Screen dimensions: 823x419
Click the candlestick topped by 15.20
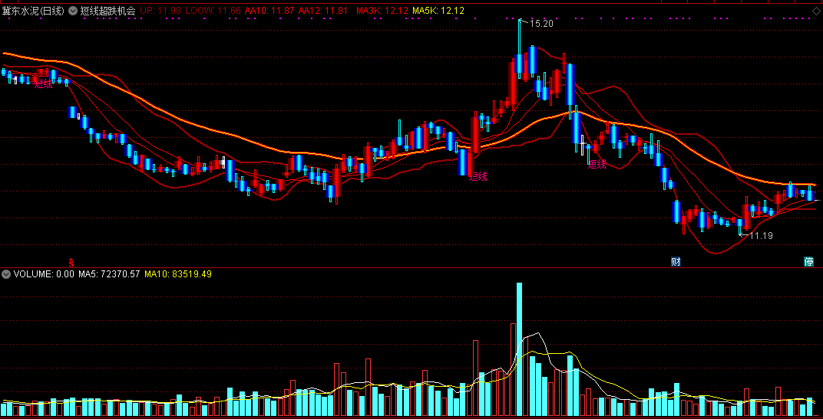click(x=520, y=51)
